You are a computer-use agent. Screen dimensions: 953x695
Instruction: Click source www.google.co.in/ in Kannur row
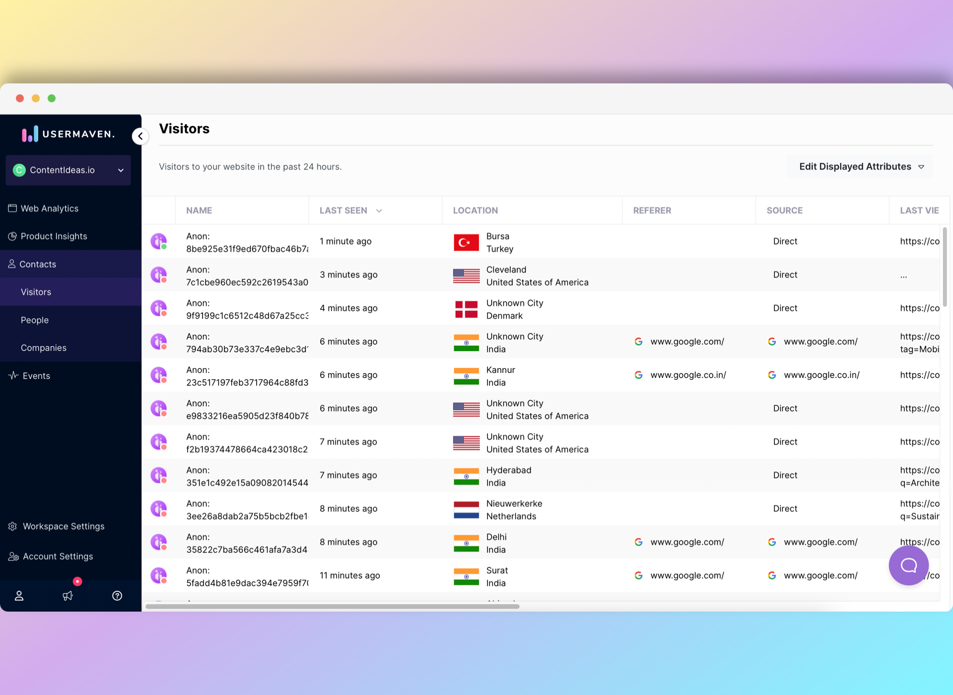coord(822,375)
